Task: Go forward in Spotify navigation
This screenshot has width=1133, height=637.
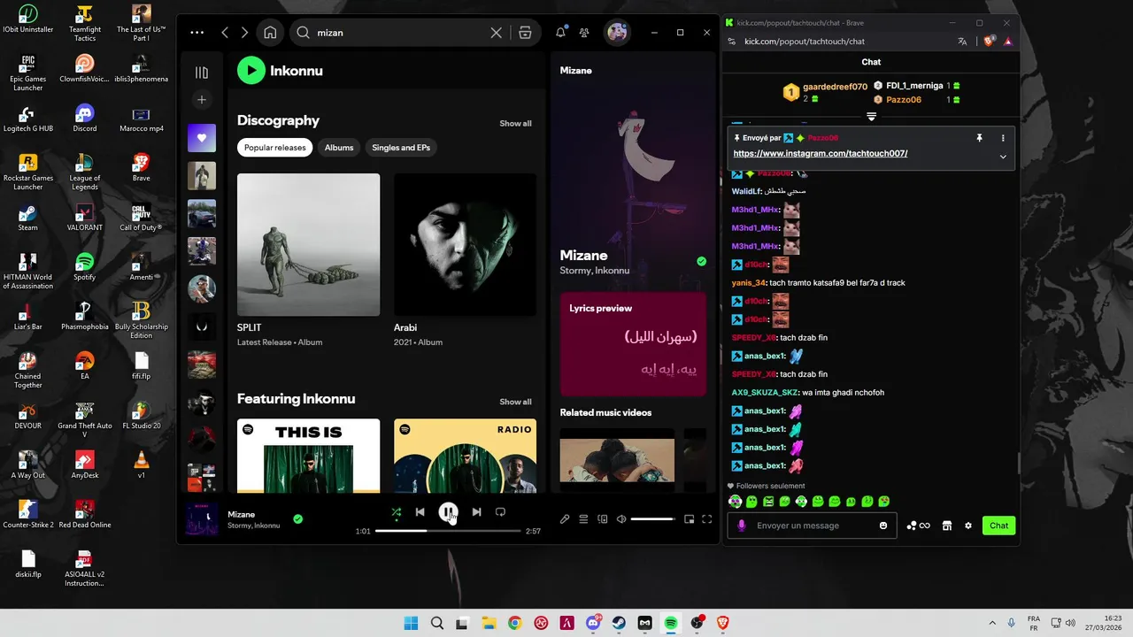Action: 245,33
